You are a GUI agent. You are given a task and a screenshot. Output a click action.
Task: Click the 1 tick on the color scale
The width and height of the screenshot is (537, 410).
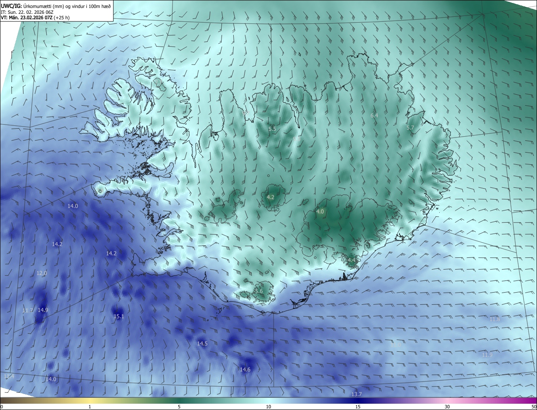point(90,407)
